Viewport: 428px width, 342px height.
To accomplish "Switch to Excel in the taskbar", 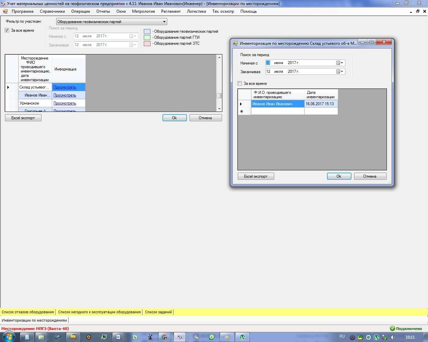I will (134, 337).
